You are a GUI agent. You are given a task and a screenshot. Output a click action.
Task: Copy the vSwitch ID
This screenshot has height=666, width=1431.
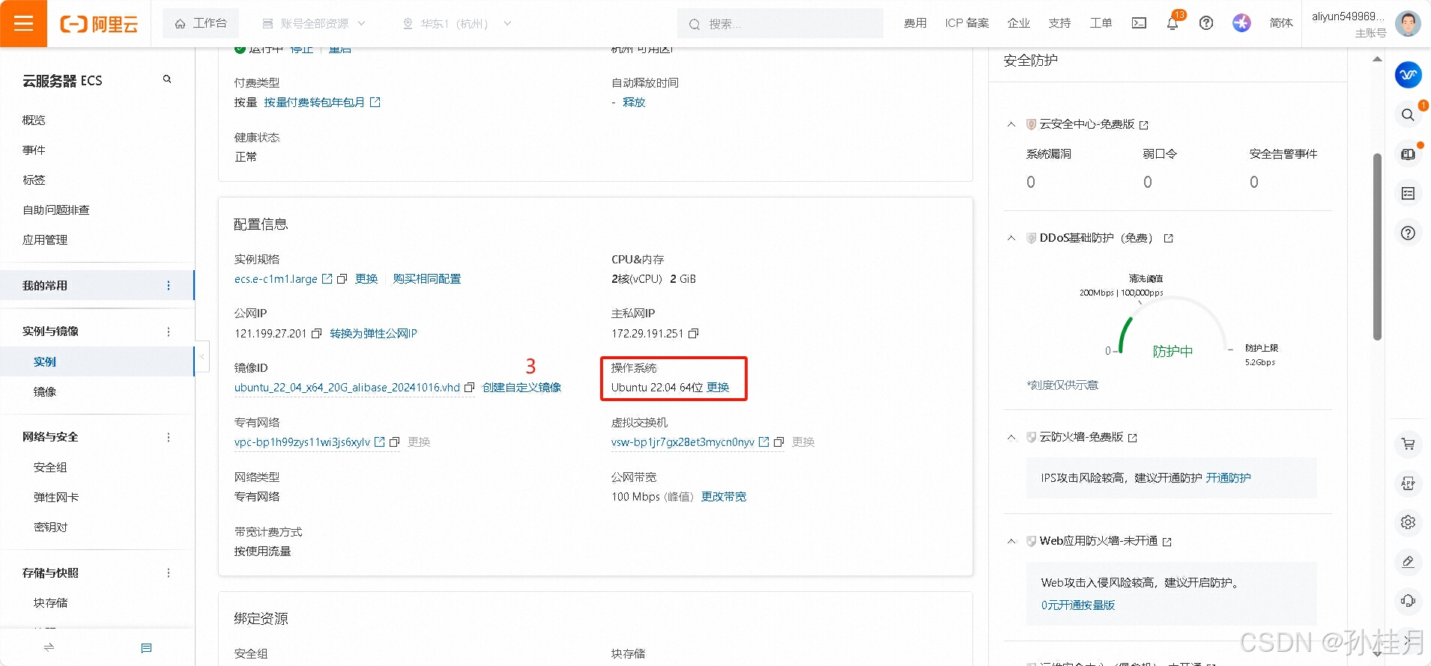click(778, 442)
